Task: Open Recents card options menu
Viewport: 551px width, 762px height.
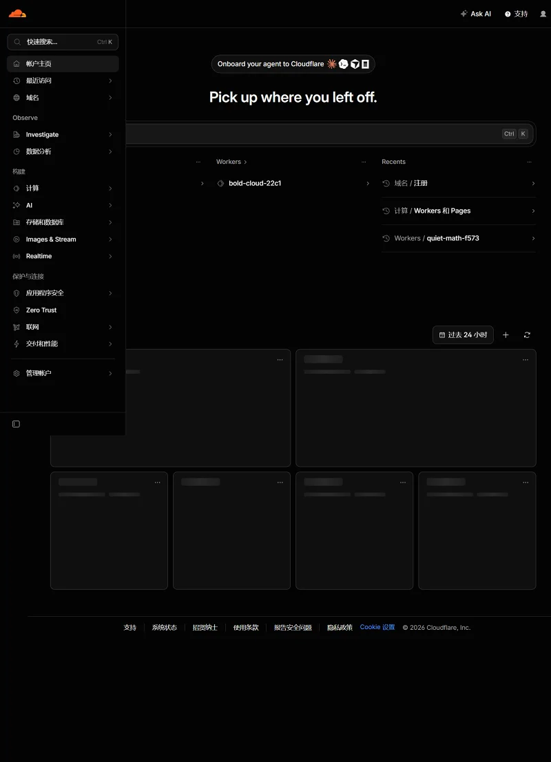Action: tap(529, 162)
